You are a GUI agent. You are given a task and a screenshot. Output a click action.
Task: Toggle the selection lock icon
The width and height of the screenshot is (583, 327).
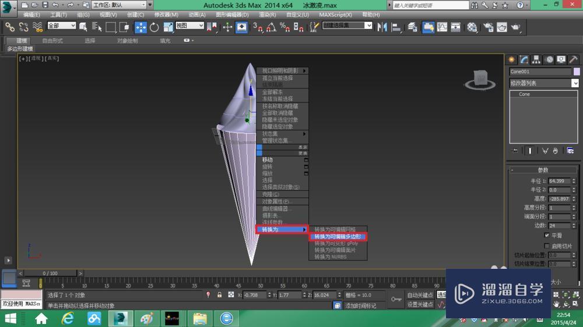coord(219,295)
